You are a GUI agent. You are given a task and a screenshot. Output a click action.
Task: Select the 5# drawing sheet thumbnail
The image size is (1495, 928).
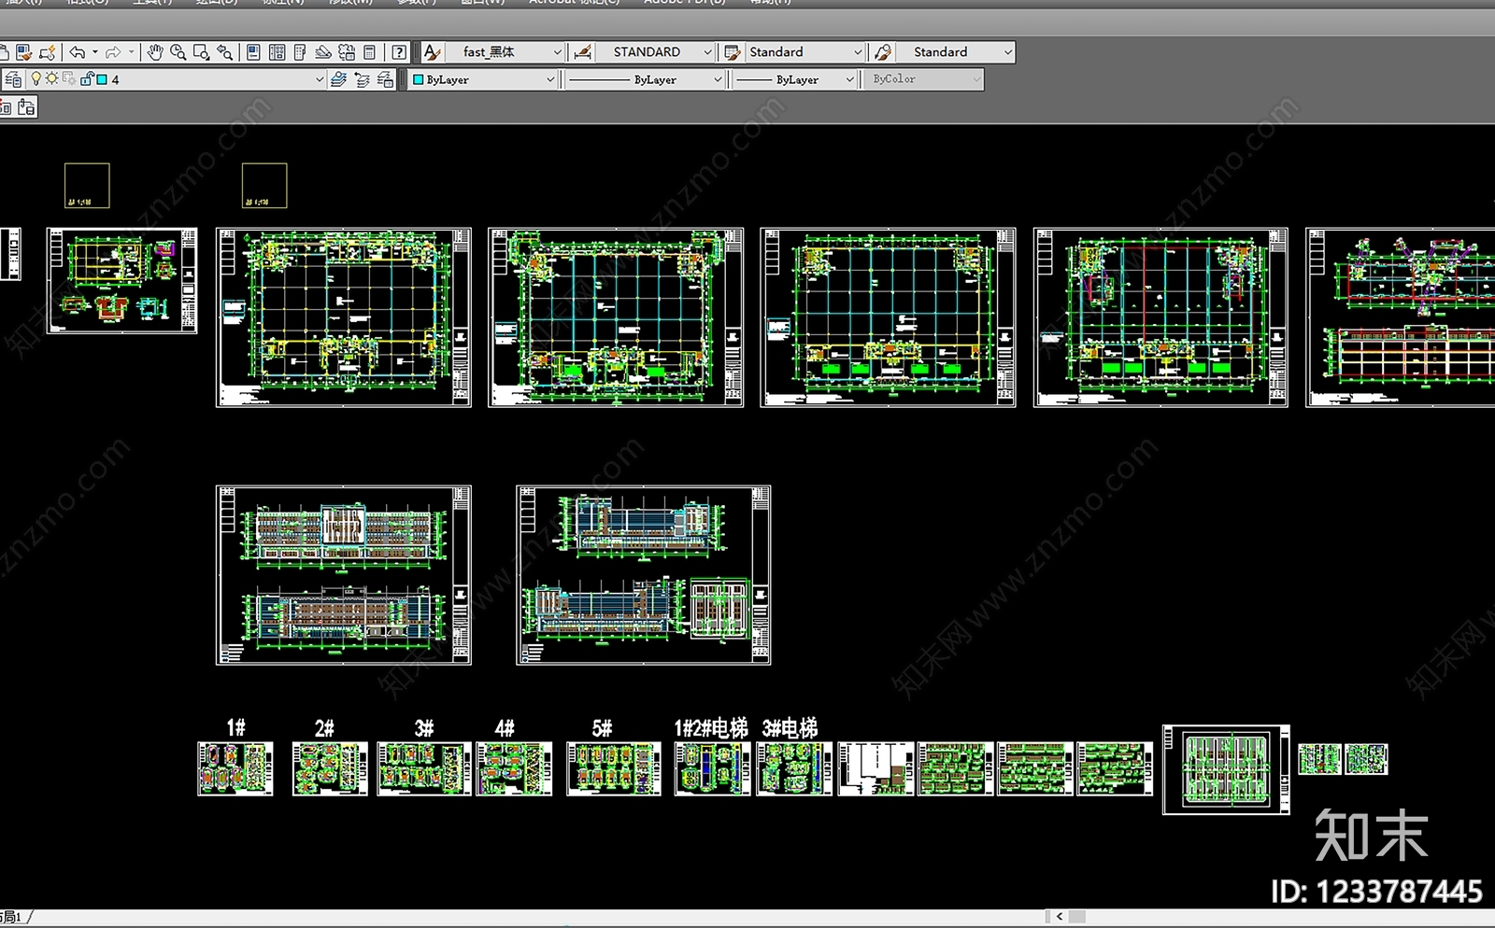coord(614,768)
